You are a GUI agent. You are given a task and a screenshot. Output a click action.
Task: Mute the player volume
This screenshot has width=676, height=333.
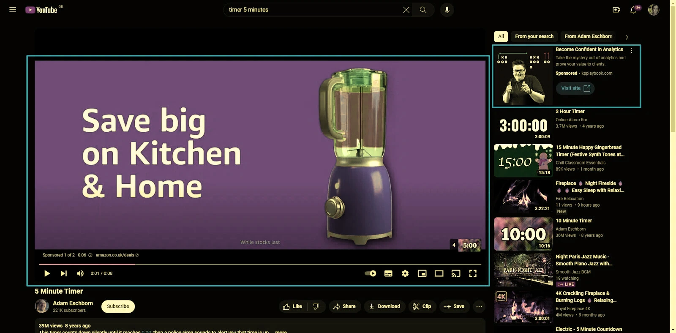[80, 273]
